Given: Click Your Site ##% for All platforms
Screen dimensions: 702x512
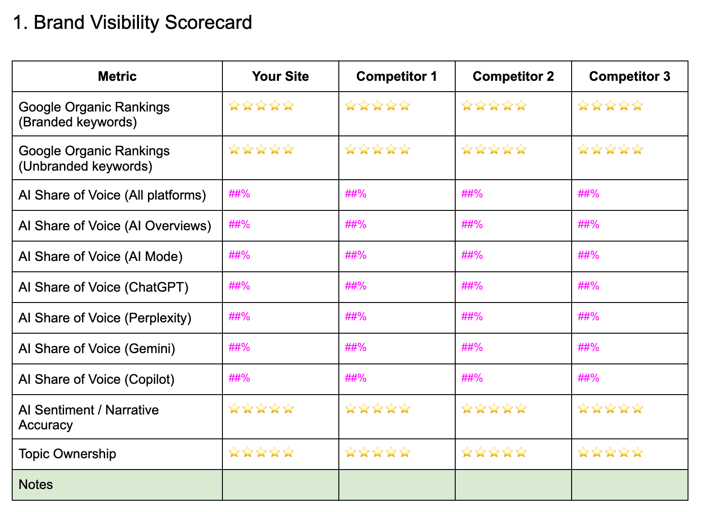Looking at the screenshot, I should [x=240, y=194].
